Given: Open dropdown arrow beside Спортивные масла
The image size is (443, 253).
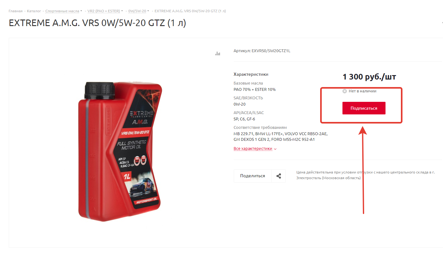Looking at the screenshot, I should pyautogui.click(x=81, y=11).
